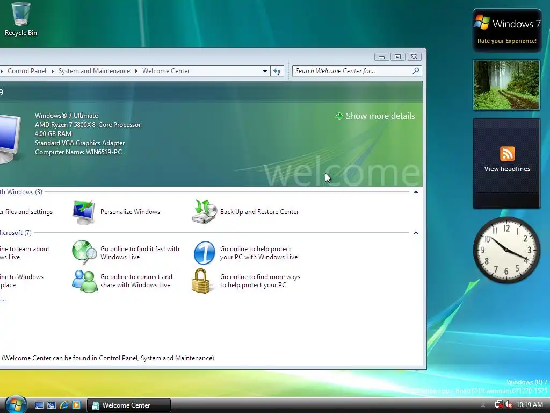Viewport: 550px width, 413px height.
Task: Launch Internet Explorer from Quick Launch
Action: click(x=64, y=405)
